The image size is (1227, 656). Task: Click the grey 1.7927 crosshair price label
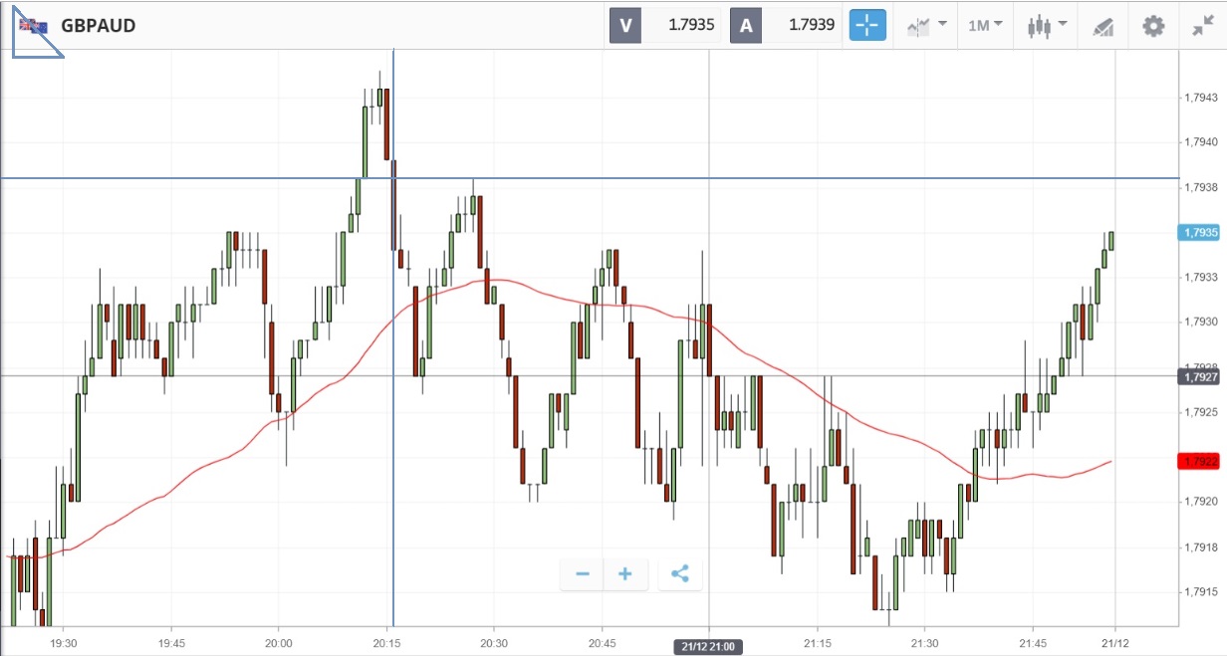[1199, 376]
